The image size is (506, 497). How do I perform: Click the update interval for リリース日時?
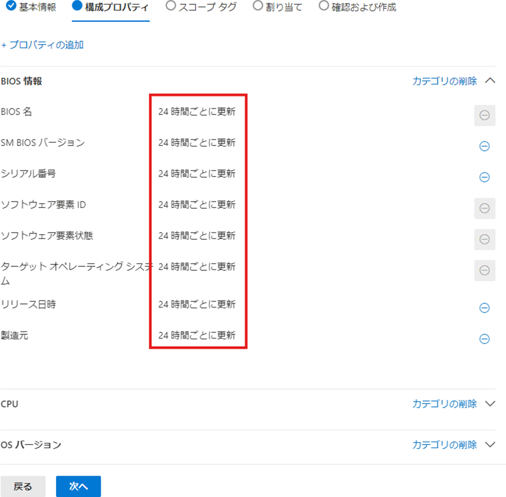(197, 304)
